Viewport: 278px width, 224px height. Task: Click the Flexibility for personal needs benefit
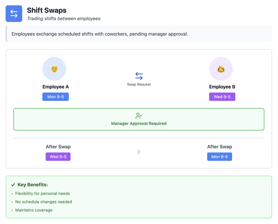[x=43, y=193]
